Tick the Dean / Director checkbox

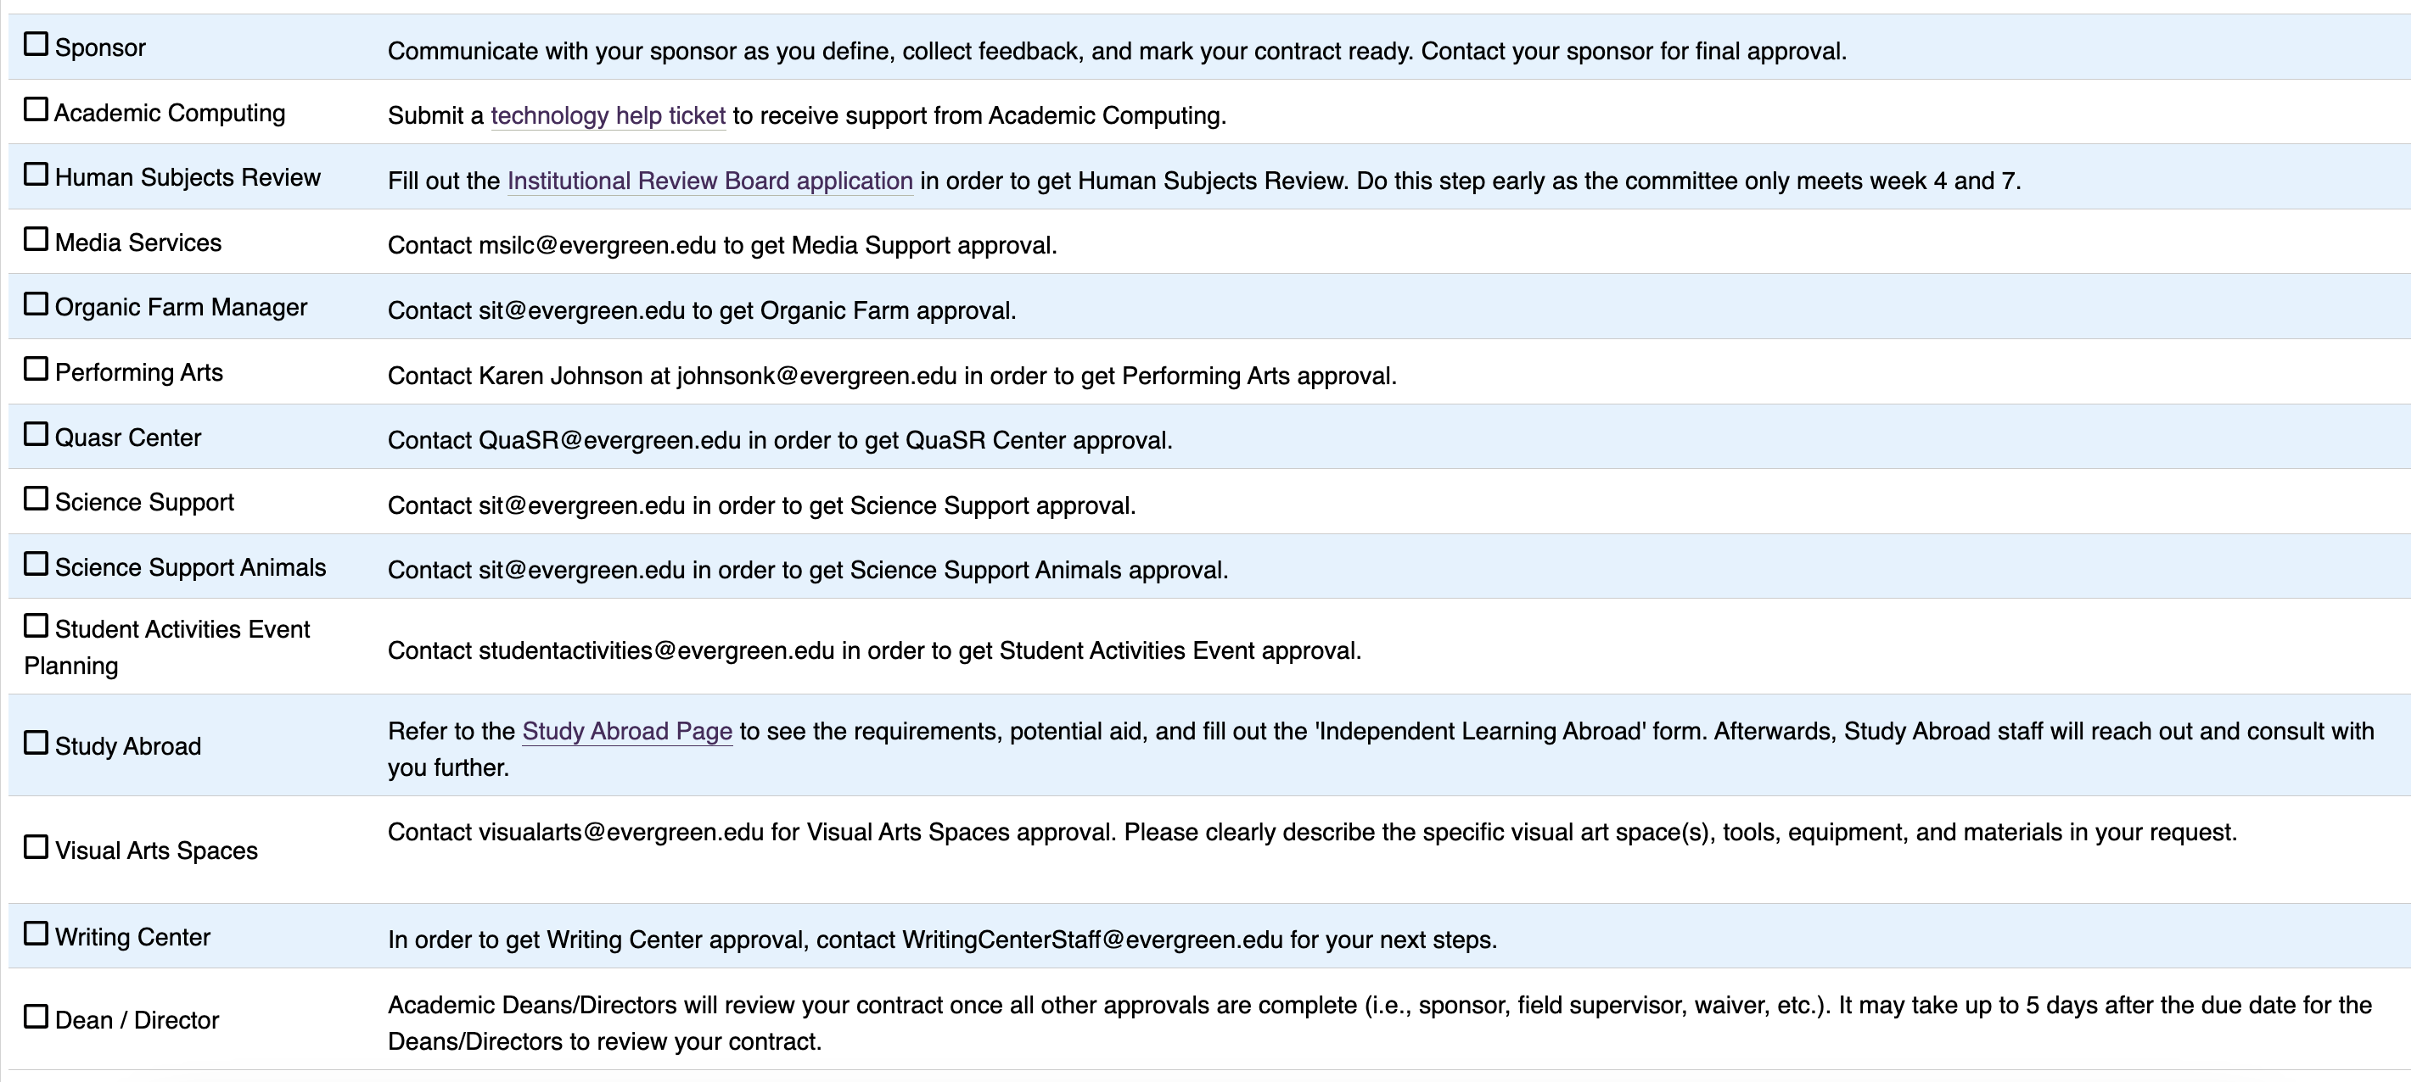click(x=36, y=1017)
